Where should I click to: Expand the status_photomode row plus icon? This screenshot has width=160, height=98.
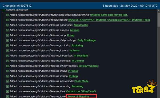7,81
